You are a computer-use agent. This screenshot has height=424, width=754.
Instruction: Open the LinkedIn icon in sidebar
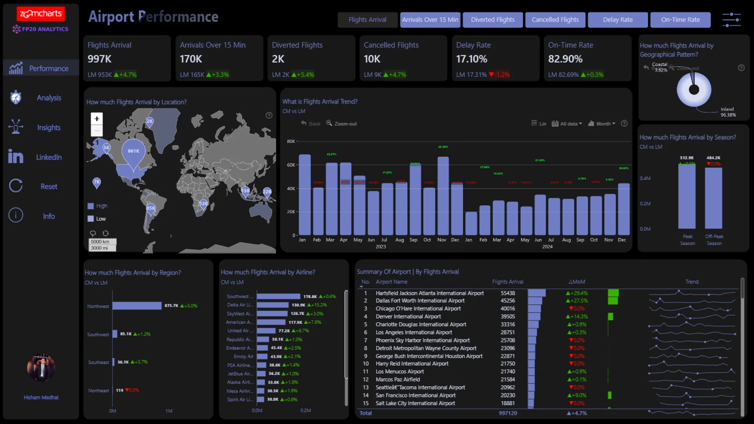(x=16, y=156)
